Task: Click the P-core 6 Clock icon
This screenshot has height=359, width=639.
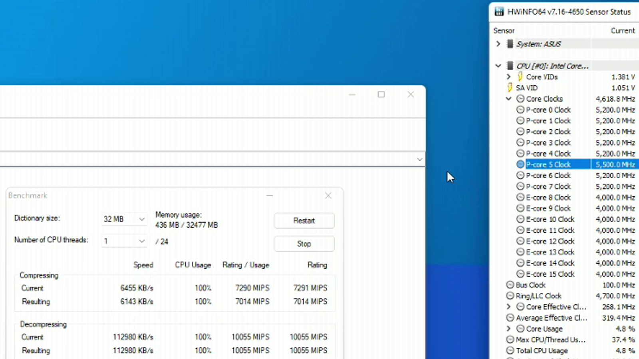Action: 520,175
